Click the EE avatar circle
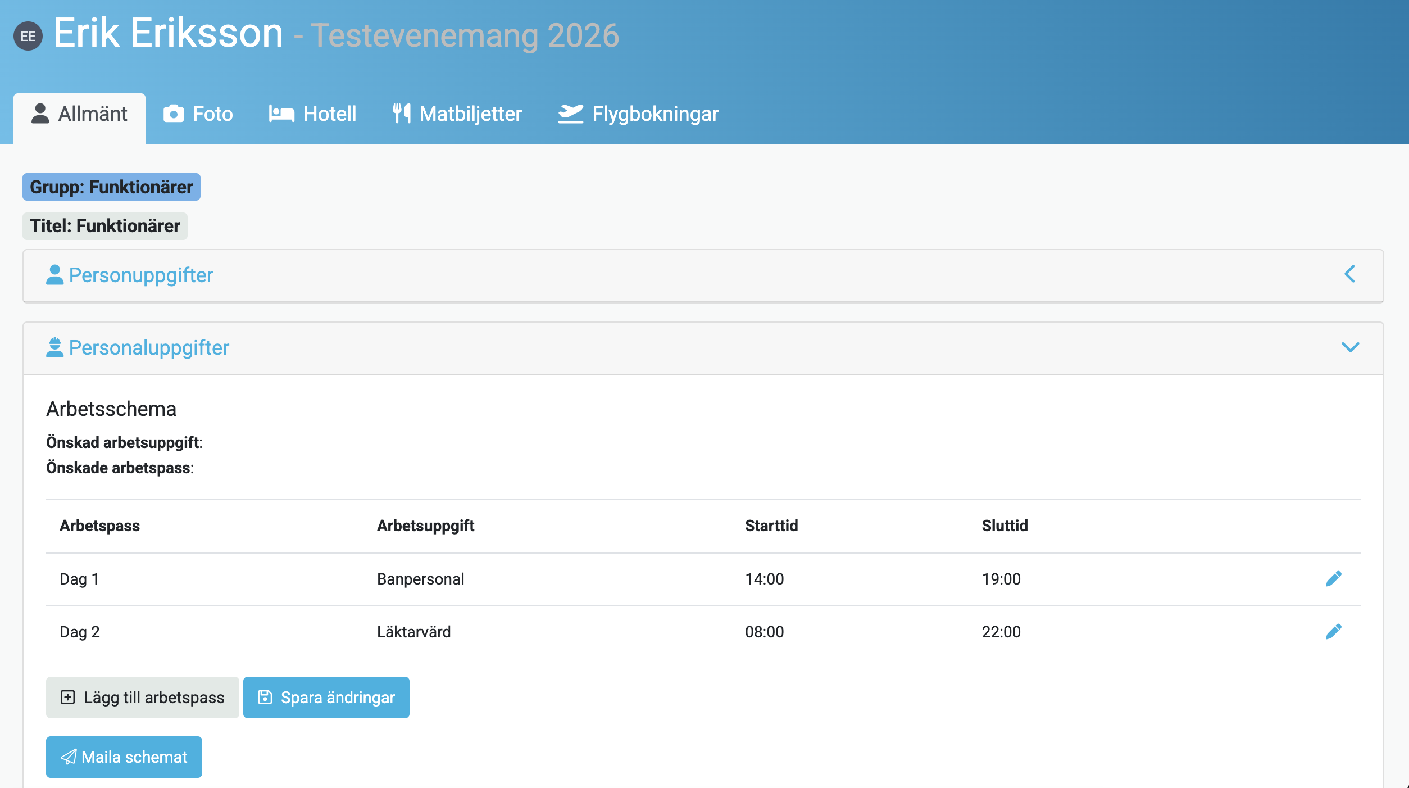 click(28, 36)
